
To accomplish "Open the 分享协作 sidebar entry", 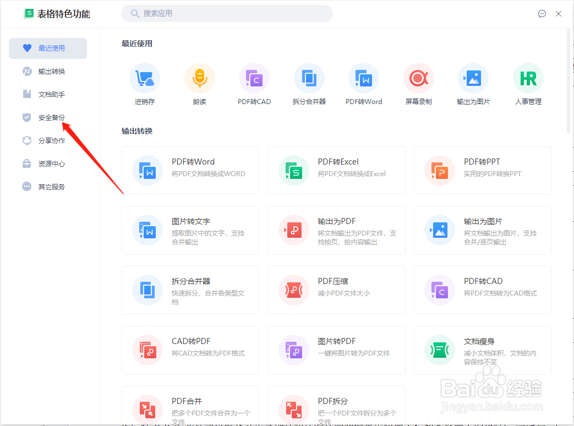I will [47, 140].
